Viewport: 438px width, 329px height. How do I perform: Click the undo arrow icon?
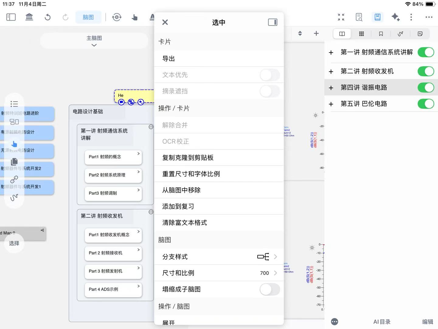(x=47, y=17)
